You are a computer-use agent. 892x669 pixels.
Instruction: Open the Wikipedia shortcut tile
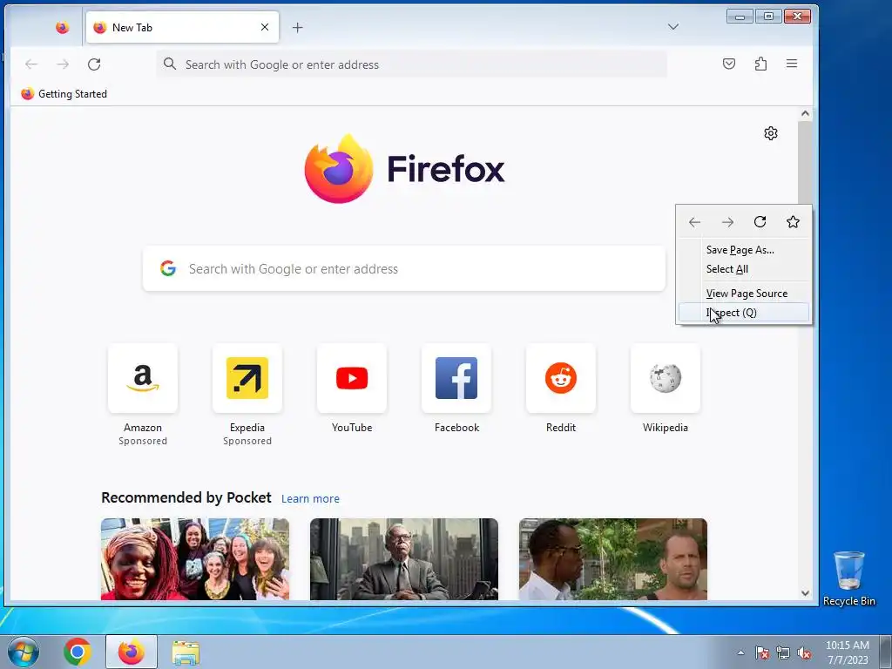(666, 378)
